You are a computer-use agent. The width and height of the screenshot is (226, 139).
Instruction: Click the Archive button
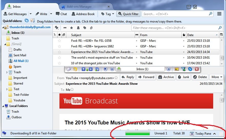tap(166, 77)
